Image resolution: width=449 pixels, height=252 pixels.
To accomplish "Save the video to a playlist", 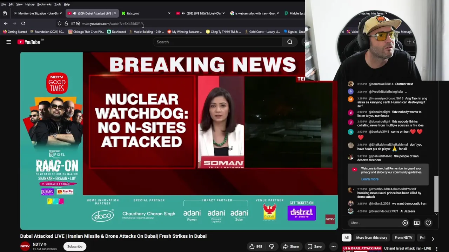I will pos(314,246).
